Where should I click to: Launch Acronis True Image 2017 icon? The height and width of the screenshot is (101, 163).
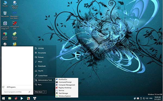(x=5, y=25)
